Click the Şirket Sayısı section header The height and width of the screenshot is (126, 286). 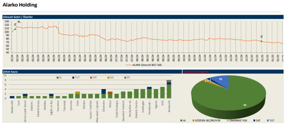click(10, 72)
